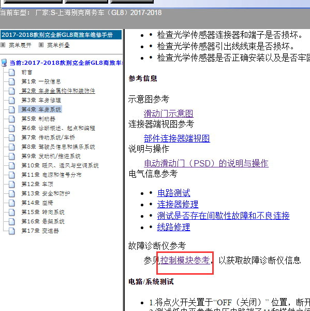Click the page icon beside 第5章 制动器
Viewport: 310px width, 311px height.
pyautogui.click(x=12, y=119)
